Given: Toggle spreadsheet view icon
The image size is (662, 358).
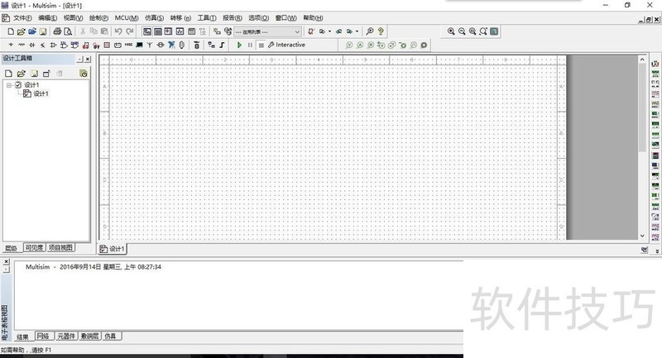Looking at the screenshot, I should (x=158, y=31).
